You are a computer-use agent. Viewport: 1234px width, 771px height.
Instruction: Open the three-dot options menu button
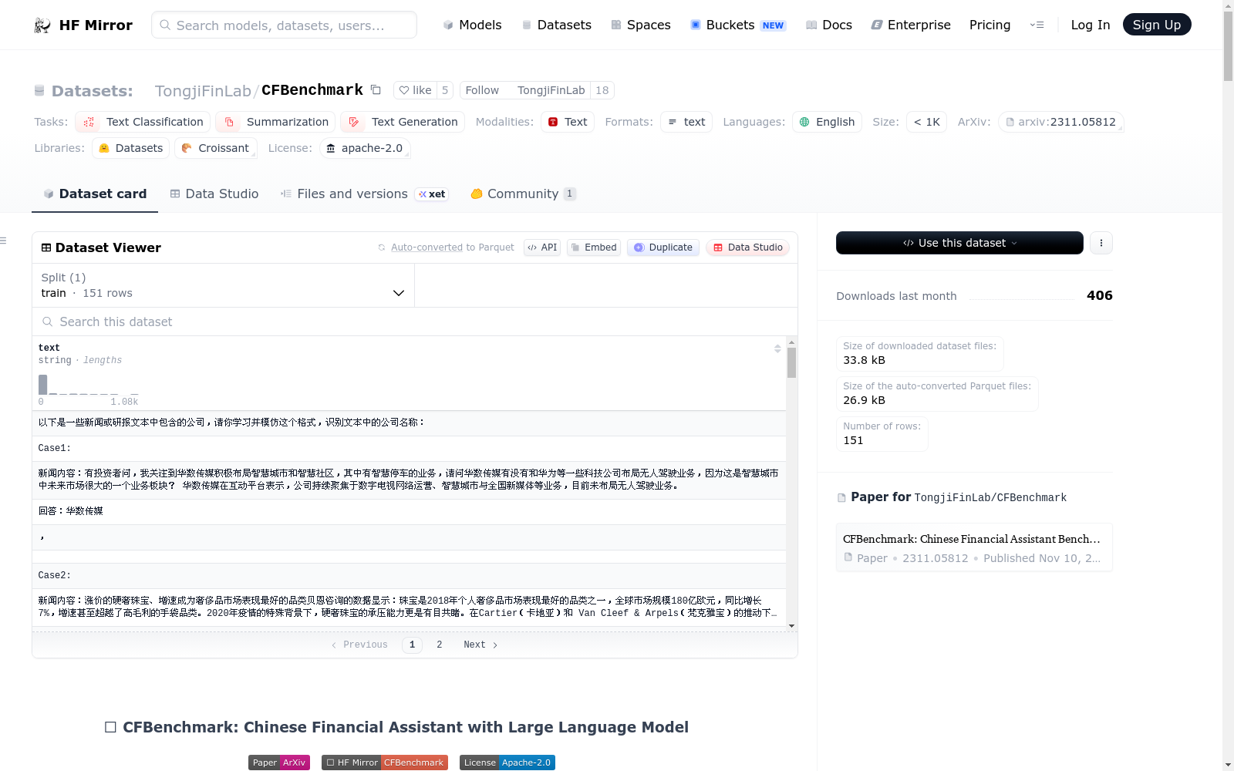click(1101, 243)
